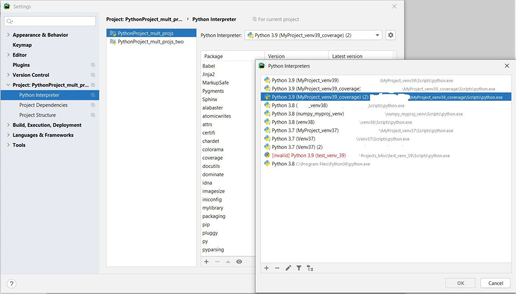The image size is (516, 294).
Task: Click Cancel in Python Interpreters dialog
Action: point(496,283)
